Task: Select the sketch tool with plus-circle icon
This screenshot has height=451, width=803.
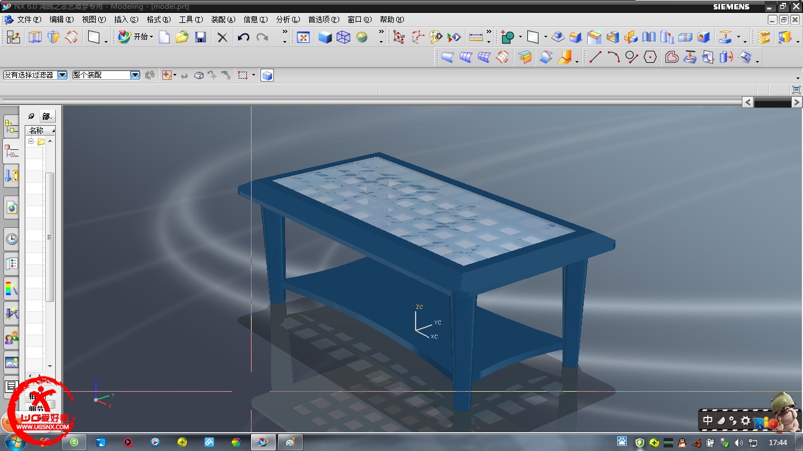Action: [507, 37]
